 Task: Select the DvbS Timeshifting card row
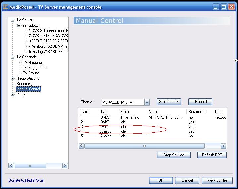[x=152, y=117]
